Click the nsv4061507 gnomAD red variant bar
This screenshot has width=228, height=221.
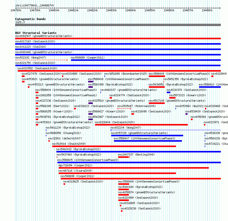click(x=118, y=39)
